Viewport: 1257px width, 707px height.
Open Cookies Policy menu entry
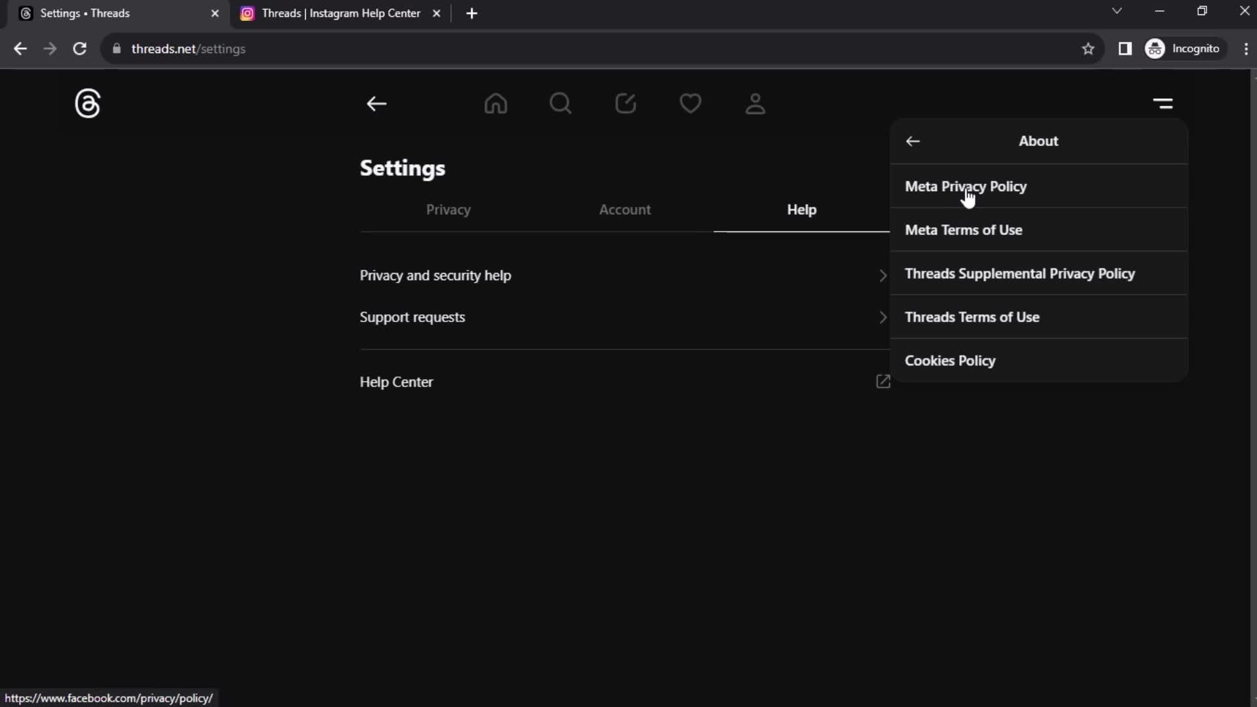(1038, 361)
